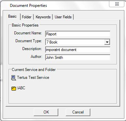Click the Tertus Test Service computer icon

coord(13,78)
